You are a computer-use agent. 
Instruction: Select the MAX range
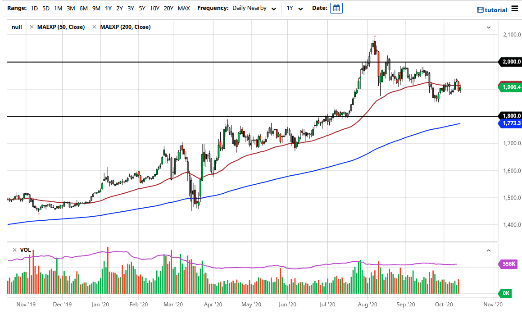[184, 8]
